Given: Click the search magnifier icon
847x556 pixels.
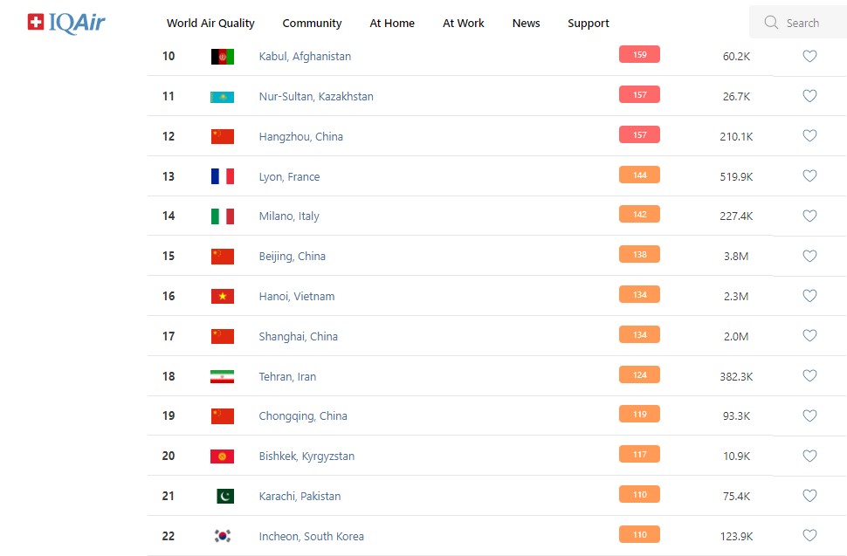Looking at the screenshot, I should tap(771, 23).
